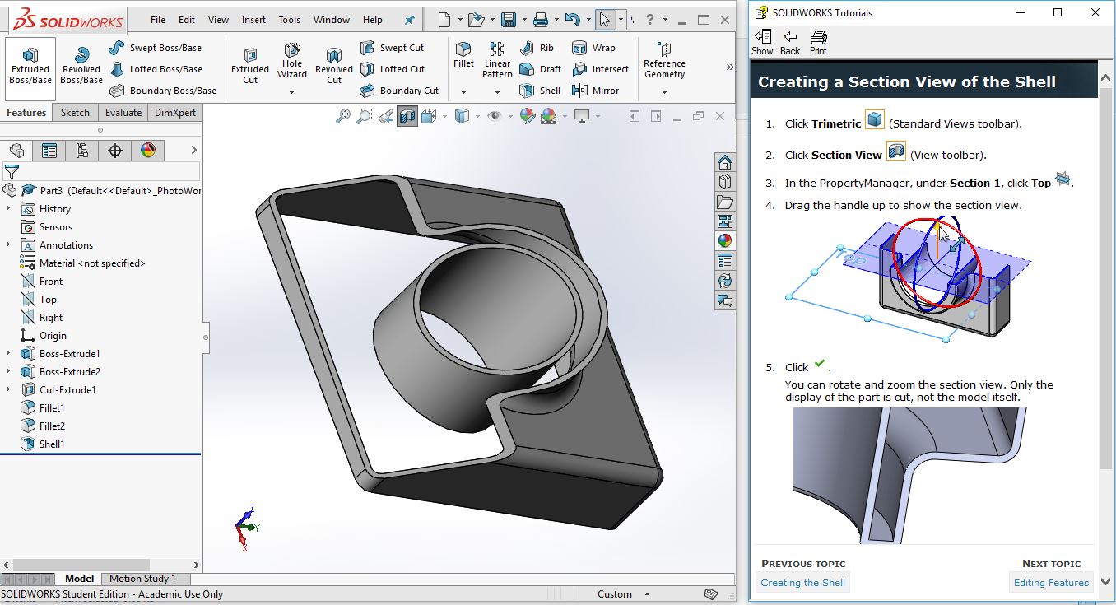Select the Shell feature tool
This screenshot has height=605, width=1116.
click(540, 91)
